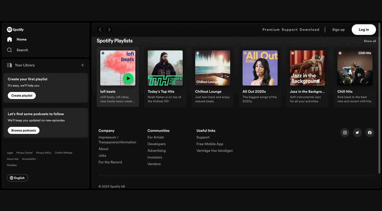Open the Legal link
This screenshot has height=211, width=382.
click(x=10, y=153)
